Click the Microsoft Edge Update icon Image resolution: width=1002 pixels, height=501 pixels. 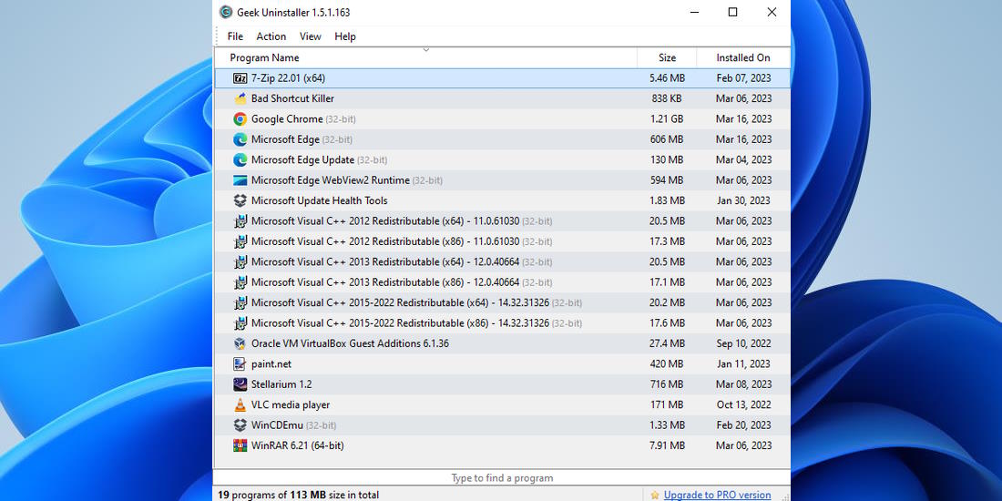(x=240, y=159)
